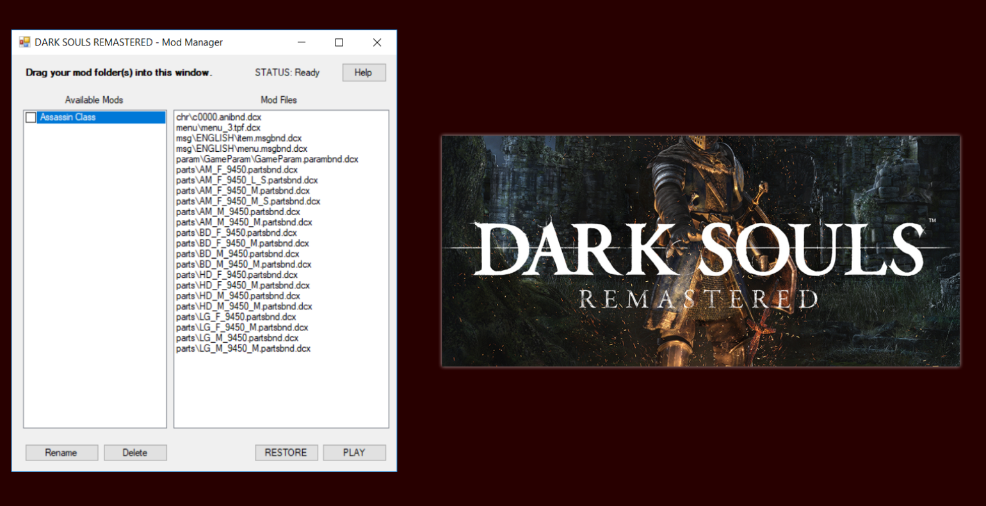Launch the game with PLAY button
This screenshot has height=506, width=986.
pyautogui.click(x=354, y=452)
